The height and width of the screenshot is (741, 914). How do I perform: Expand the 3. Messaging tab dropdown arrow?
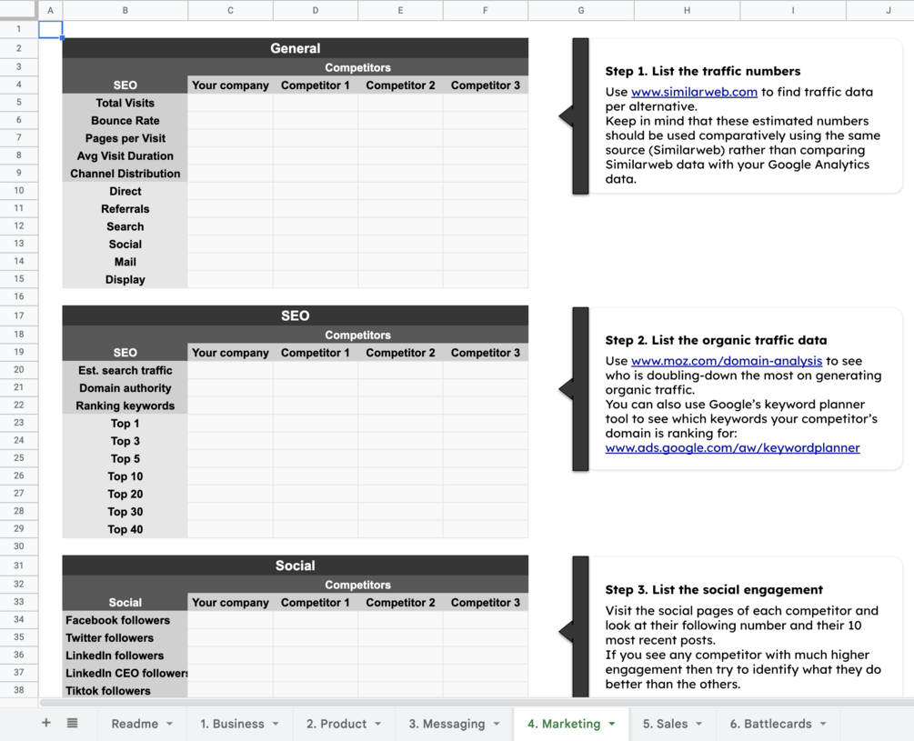(497, 724)
